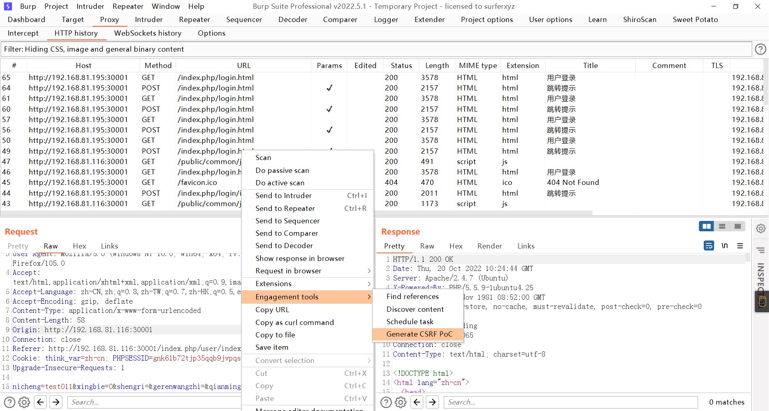Switch Response view to Raw
The image size is (769, 411).
tap(427, 246)
